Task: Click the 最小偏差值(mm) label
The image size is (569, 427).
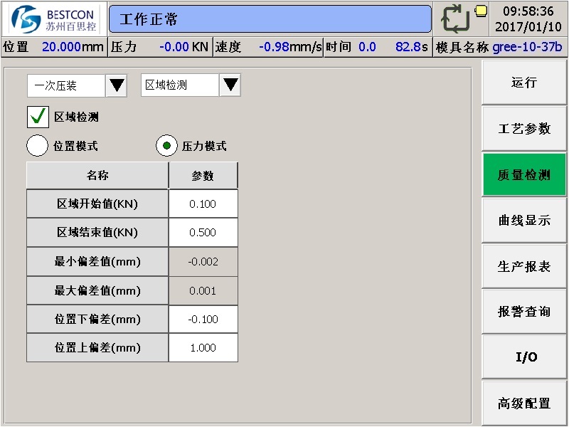Action: [97, 261]
